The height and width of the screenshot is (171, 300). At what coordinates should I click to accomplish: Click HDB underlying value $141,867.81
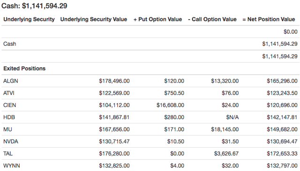(114, 117)
